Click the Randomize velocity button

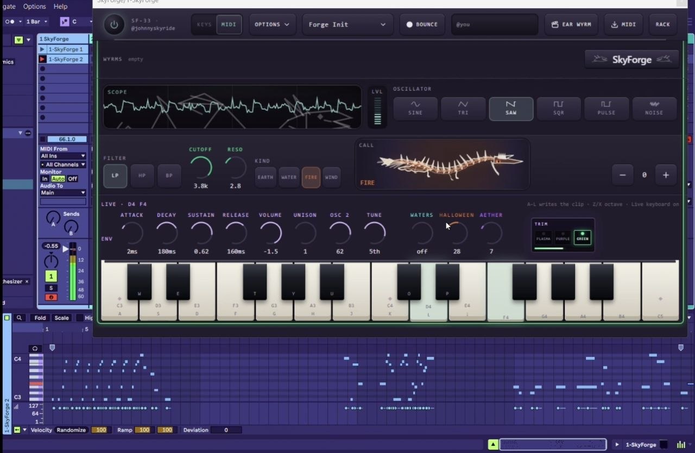71,430
